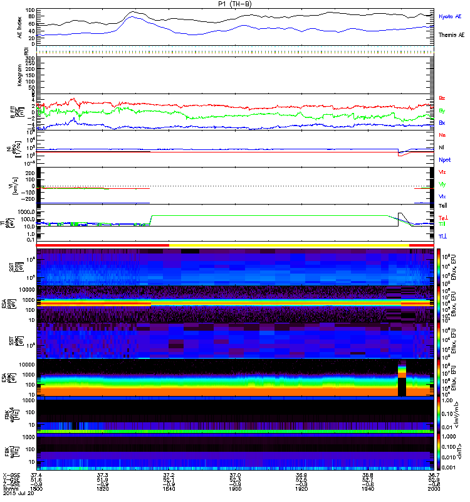The image size is (470, 502).
Task: Click the green Viy velocity legend label
Action: pos(442,184)
